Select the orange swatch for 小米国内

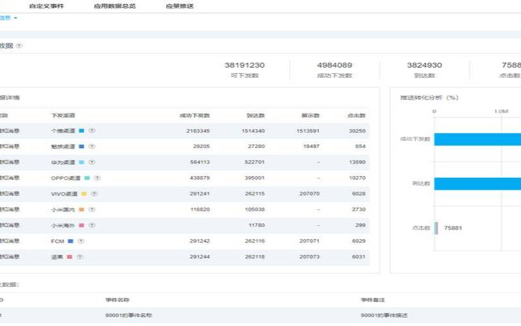pos(81,209)
